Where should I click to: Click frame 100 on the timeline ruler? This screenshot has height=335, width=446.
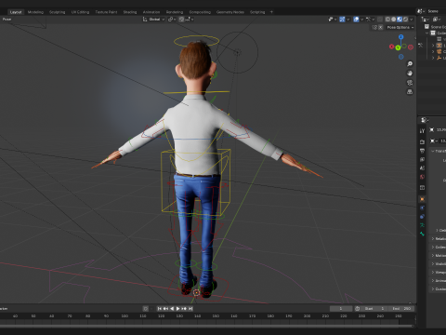[x=125, y=315]
